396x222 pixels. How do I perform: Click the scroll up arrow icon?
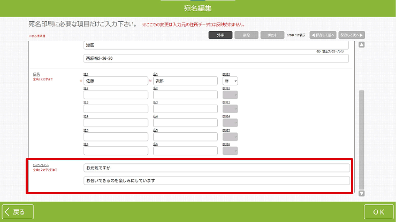pos(361,45)
